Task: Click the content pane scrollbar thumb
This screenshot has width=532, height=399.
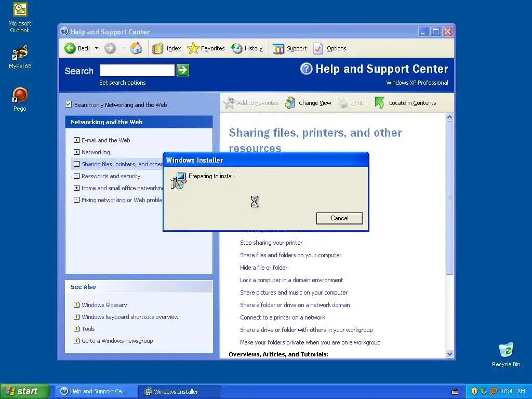Action: (x=449, y=198)
